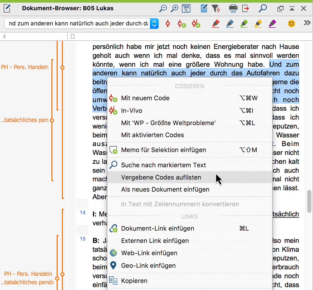Select the magenta highlighter
The image size is (313, 290).
tap(272, 24)
